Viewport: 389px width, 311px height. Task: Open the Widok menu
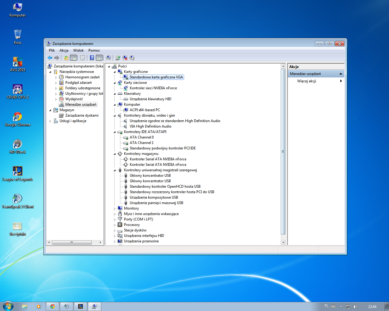tap(78, 50)
